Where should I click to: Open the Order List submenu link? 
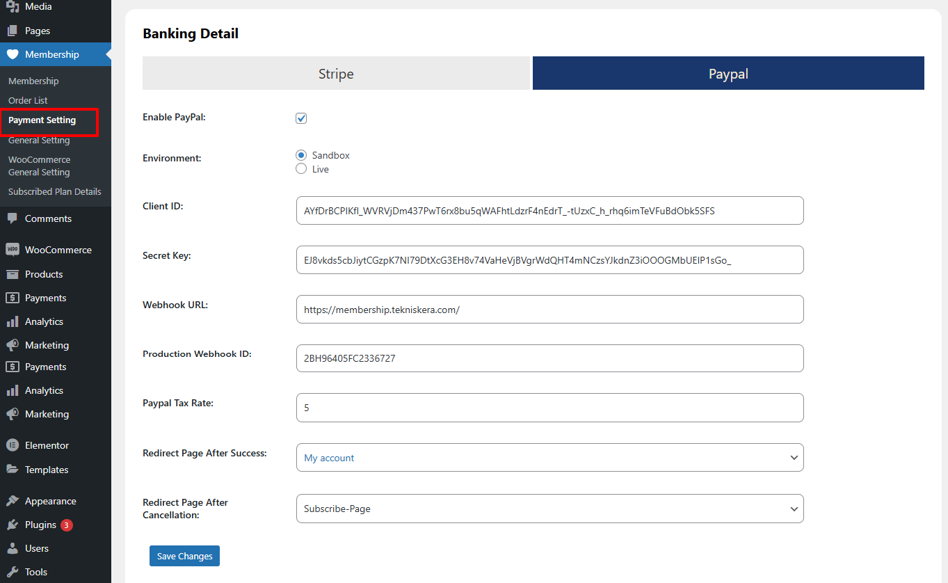[28, 100]
